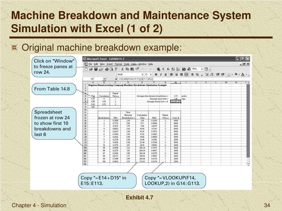The height and width of the screenshot is (211, 282).
Task: Toggle Center alignment button
Action: pos(177,74)
